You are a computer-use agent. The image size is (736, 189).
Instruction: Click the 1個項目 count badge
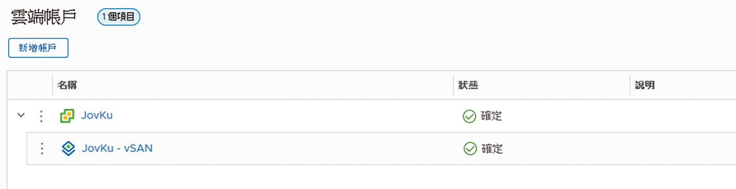point(118,17)
